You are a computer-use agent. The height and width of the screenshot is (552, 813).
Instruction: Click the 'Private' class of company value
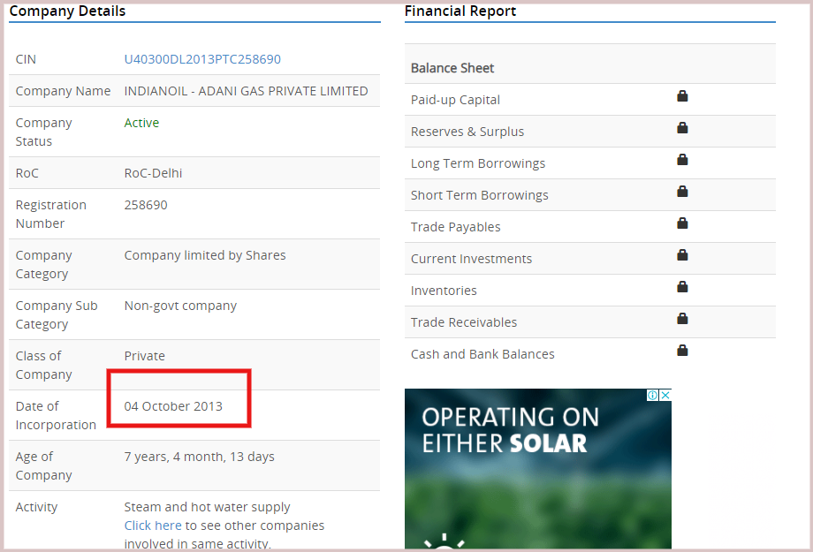click(x=145, y=356)
